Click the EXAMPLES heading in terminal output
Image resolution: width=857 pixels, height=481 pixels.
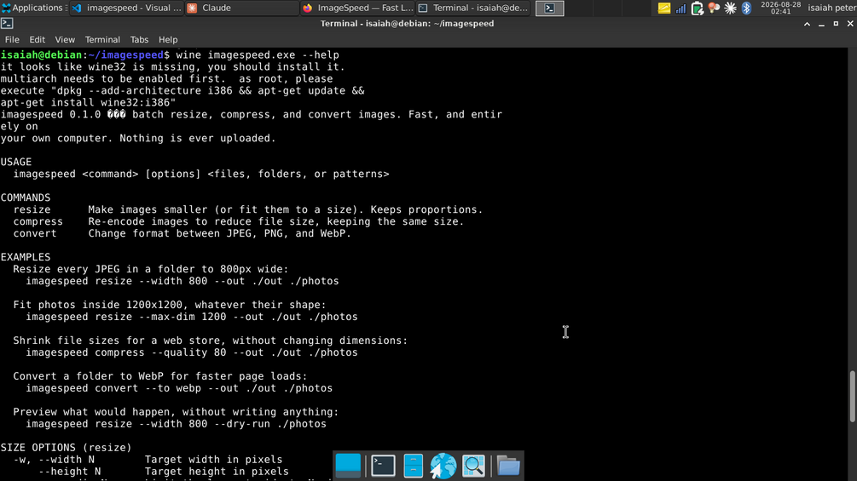pyautogui.click(x=25, y=257)
